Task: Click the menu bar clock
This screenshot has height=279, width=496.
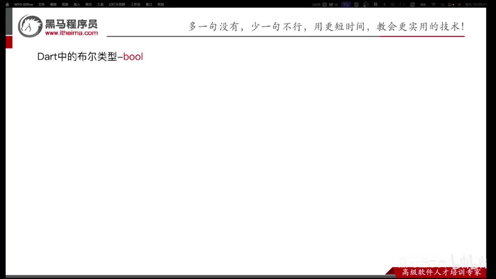Action: (477, 4)
